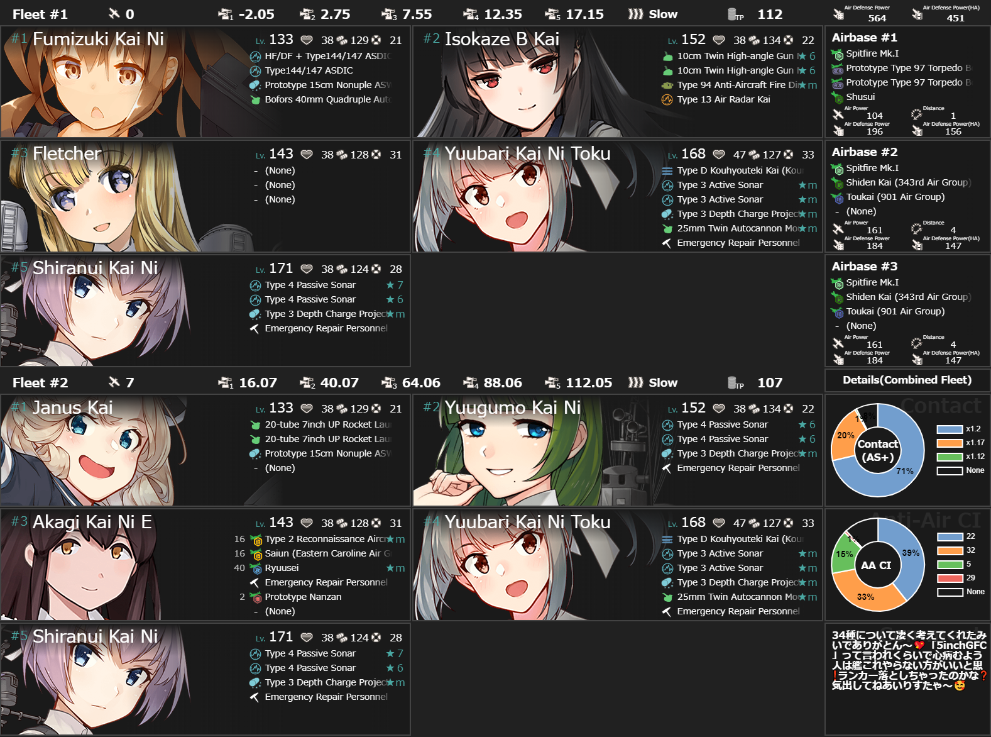991x737 pixels.
Task: Click the Shiden Kai icon in Airbase #3
Action: [x=837, y=297]
